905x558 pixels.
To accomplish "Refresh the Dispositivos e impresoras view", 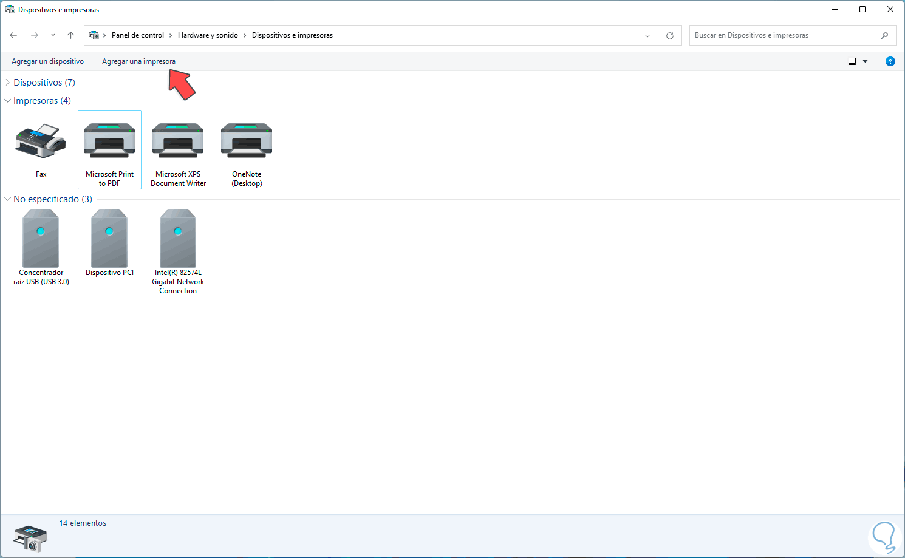I will tap(670, 35).
